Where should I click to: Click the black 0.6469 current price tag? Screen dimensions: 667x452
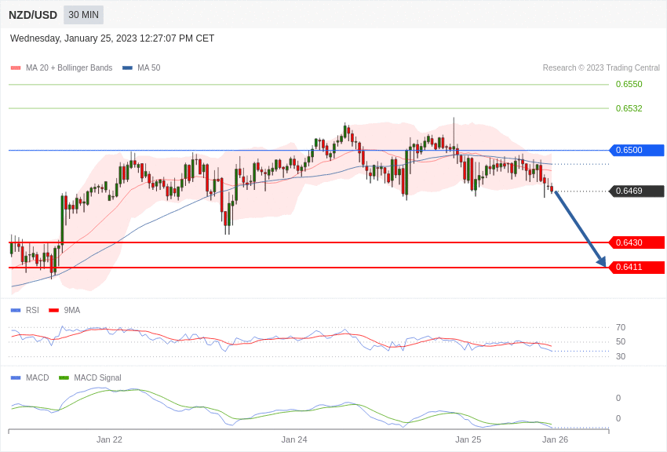636,191
